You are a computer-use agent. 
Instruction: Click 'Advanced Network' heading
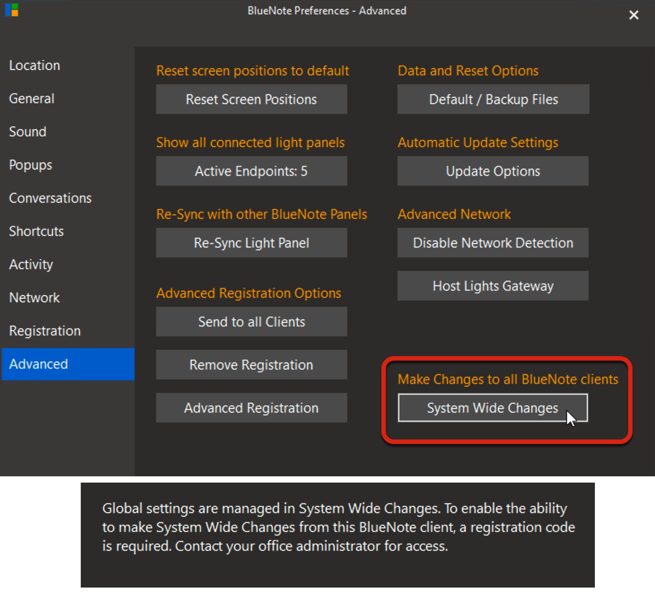(454, 214)
